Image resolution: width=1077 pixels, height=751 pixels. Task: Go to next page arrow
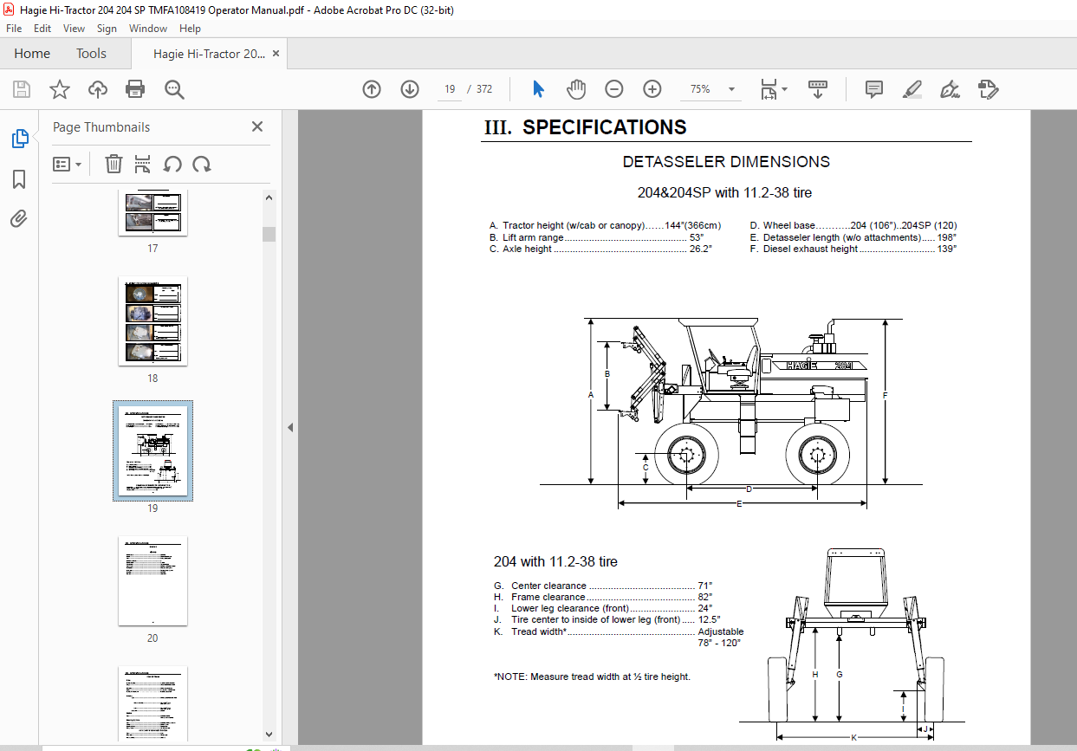click(x=410, y=89)
